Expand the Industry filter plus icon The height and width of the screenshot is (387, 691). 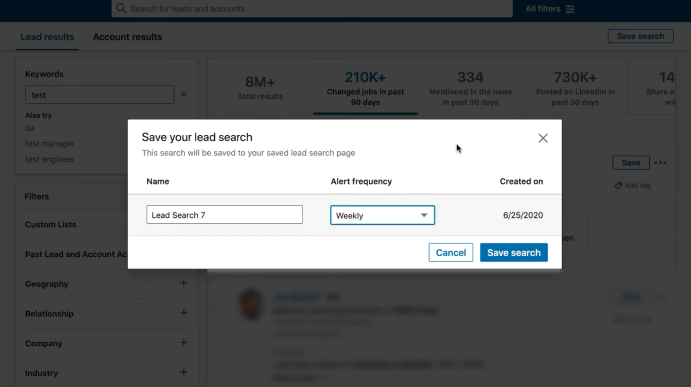184,372
